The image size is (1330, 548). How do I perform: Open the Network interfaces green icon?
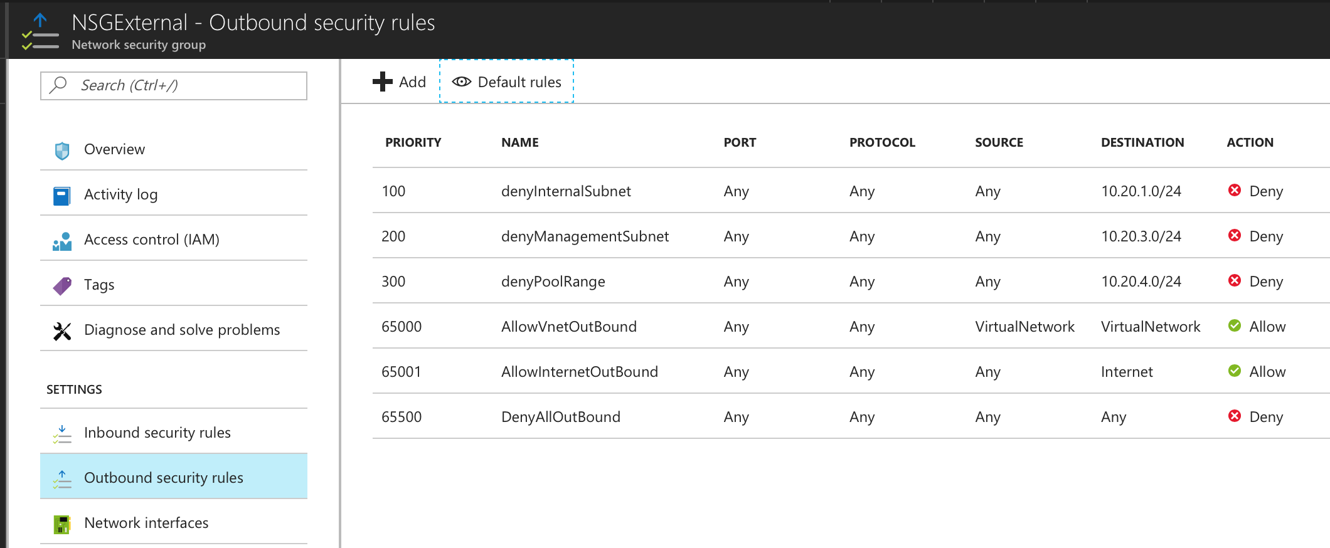click(x=61, y=524)
